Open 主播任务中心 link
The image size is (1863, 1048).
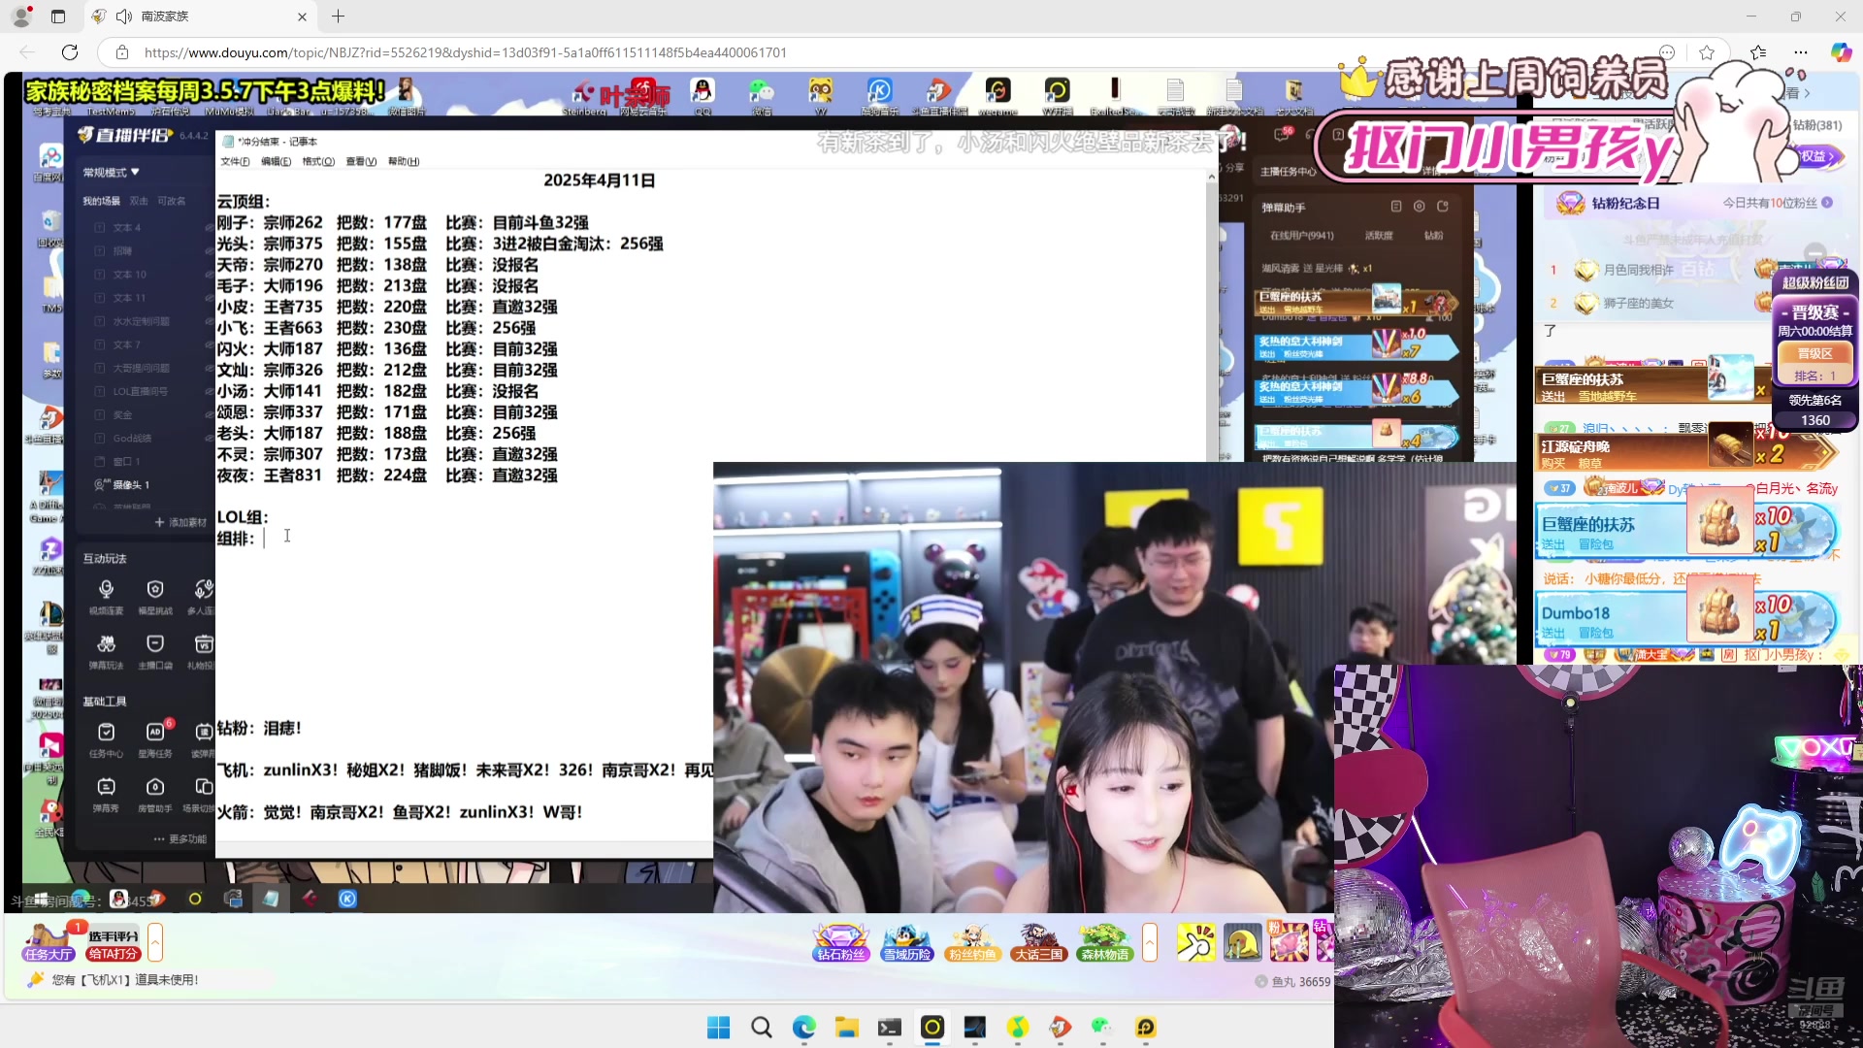tap(1289, 172)
